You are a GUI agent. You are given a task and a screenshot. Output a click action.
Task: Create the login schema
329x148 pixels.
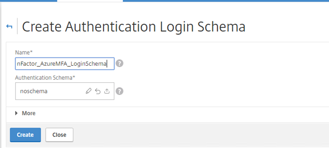point(26,135)
